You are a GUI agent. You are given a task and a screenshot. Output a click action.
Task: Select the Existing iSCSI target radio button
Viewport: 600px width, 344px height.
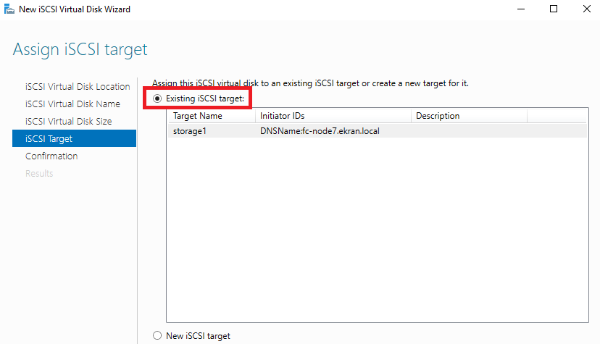[x=157, y=98]
